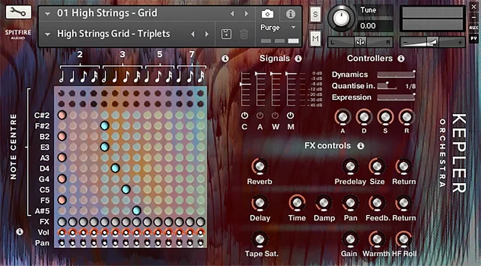Toggle the first column FX button in the grid
Image resolution: width=481 pixels, height=266 pixels.
point(62,222)
